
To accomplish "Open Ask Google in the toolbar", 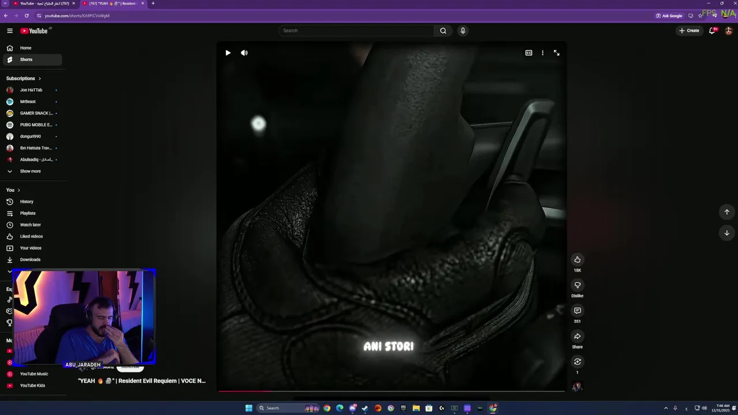I will pos(669,16).
